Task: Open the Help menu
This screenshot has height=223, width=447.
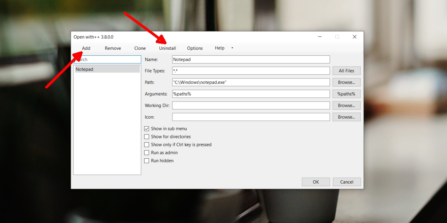Action: point(220,48)
